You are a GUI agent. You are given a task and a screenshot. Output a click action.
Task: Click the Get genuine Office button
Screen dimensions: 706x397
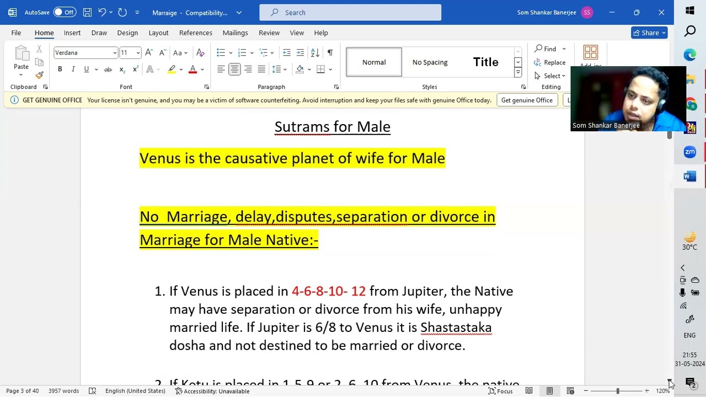[527, 100]
